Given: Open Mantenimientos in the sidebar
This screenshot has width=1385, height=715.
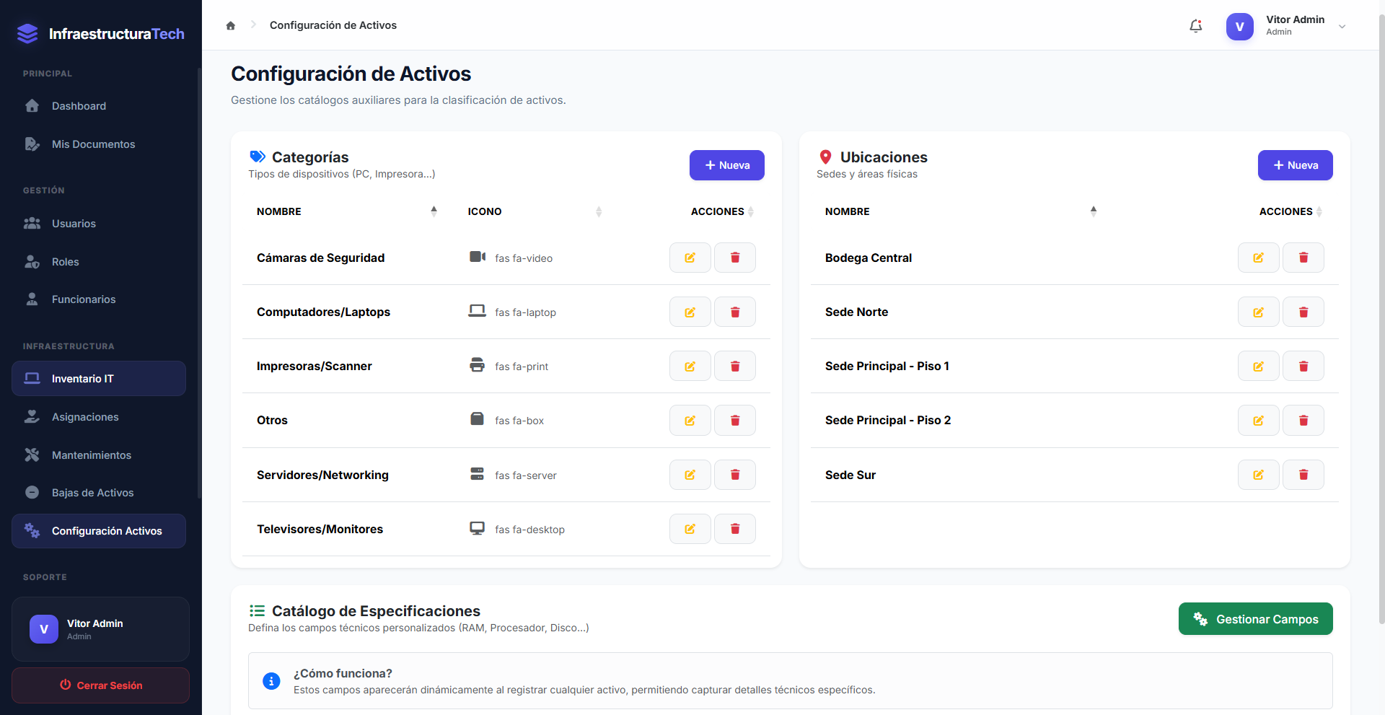Looking at the screenshot, I should tap(99, 455).
